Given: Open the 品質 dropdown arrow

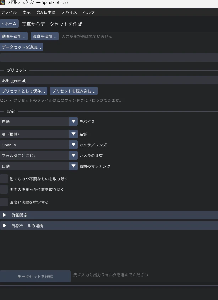Looking at the screenshot, I should tap(73, 134).
